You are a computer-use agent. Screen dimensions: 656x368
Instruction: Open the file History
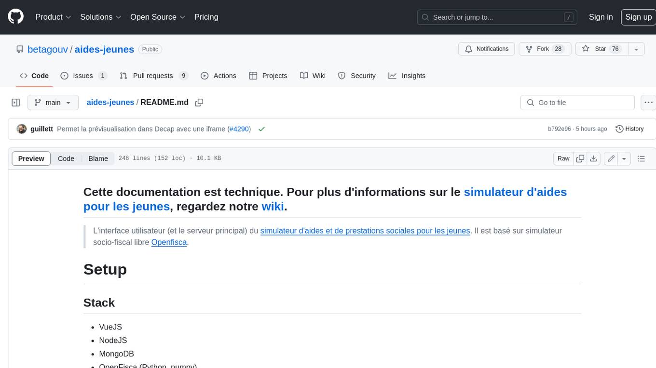click(629, 129)
